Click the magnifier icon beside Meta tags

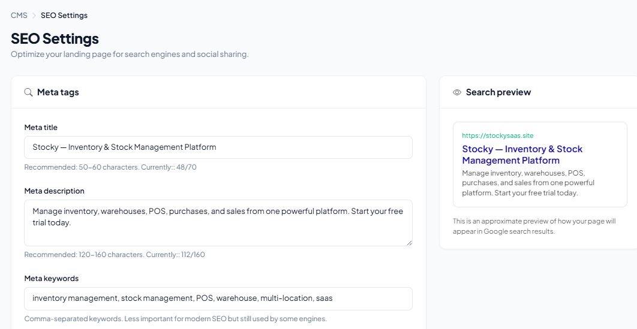click(x=28, y=92)
